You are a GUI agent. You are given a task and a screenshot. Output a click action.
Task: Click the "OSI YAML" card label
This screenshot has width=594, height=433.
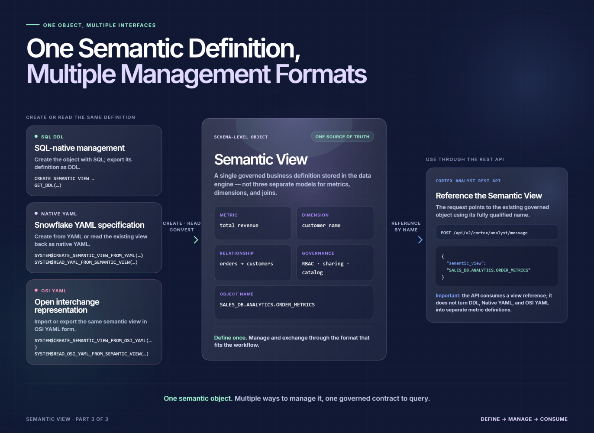point(54,291)
